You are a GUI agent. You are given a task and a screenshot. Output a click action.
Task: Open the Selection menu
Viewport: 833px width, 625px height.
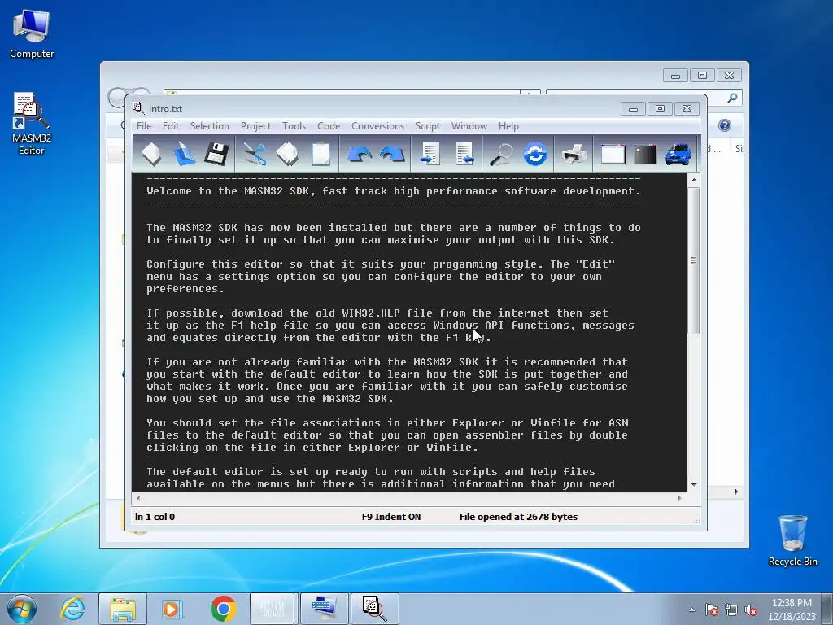(x=210, y=126)
